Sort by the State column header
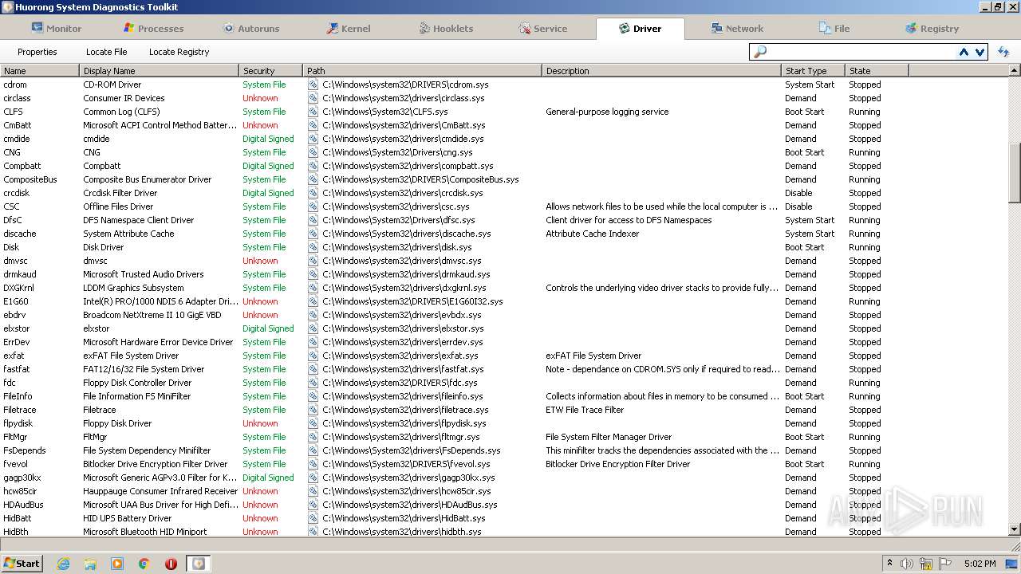Image resolution: width=1021 pixels, height=574 pixels. [x=877, y=71]
